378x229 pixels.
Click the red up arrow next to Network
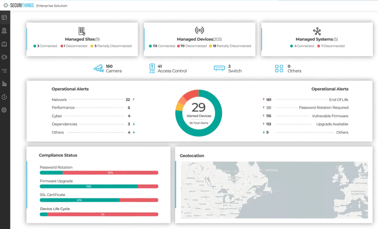[134, 99]
